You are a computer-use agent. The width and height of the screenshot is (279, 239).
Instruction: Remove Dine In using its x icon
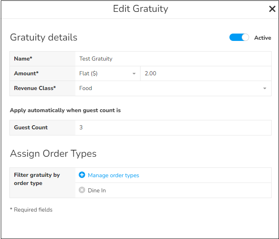(x=82, y=190)
